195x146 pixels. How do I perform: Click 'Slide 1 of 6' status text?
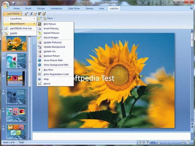9,142
